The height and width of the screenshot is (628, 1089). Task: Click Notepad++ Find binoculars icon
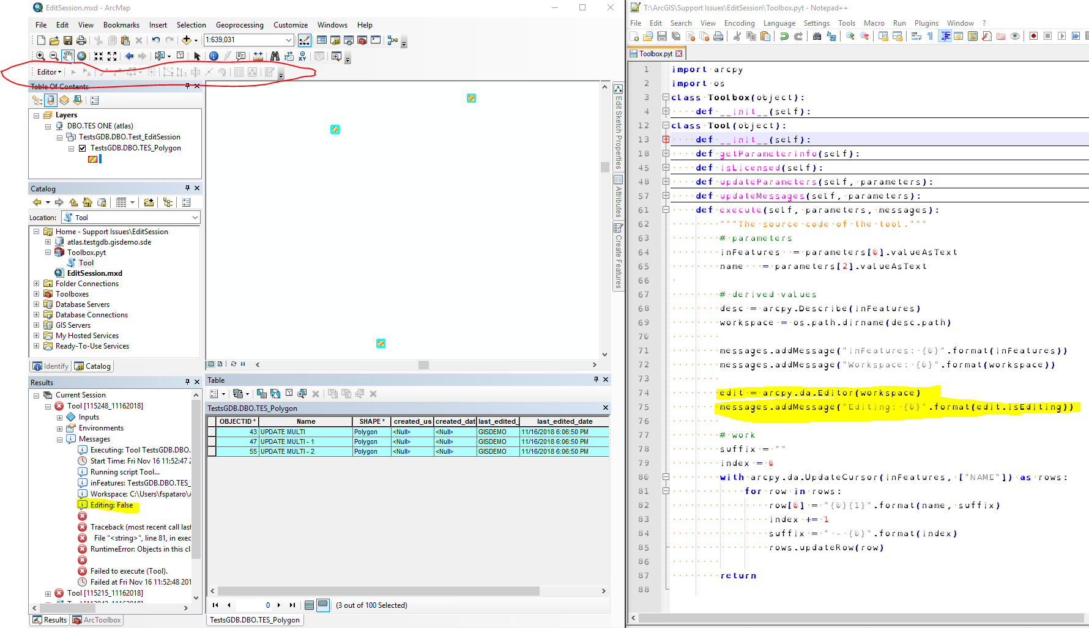(x=817, y=37)
